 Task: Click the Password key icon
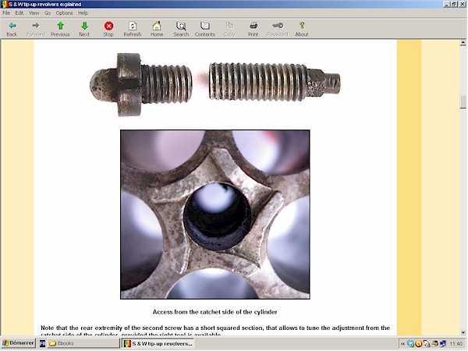click(x=278, y=26)
